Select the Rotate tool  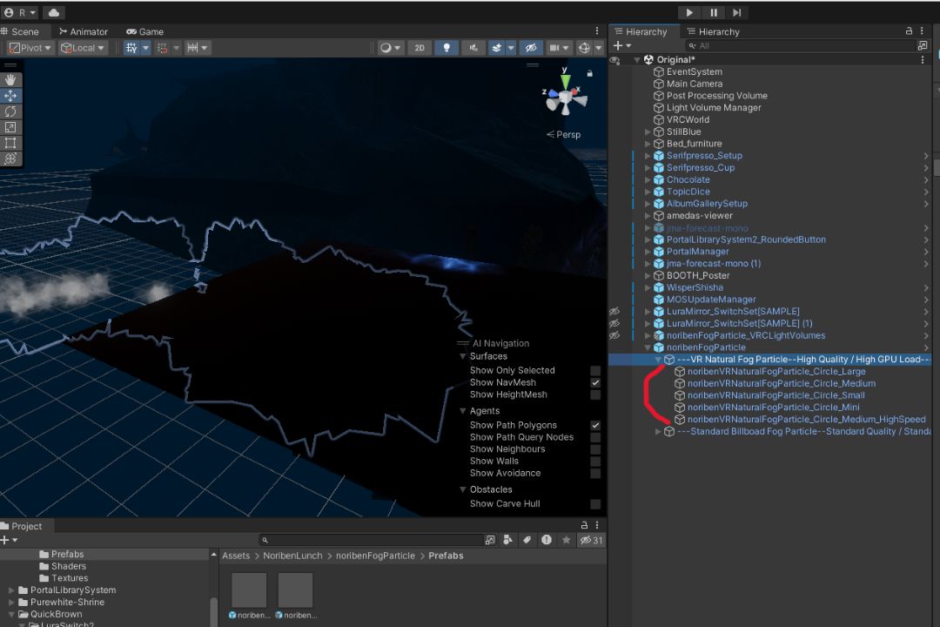pos(10,111)
